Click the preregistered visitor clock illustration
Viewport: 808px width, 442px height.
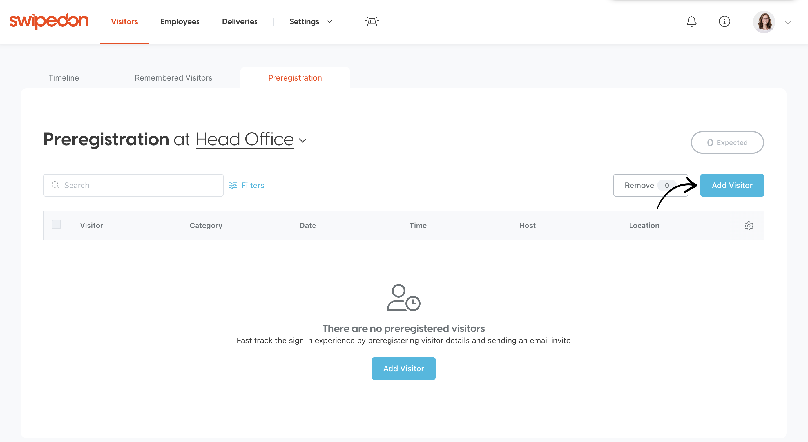click(x=403, y=297)
